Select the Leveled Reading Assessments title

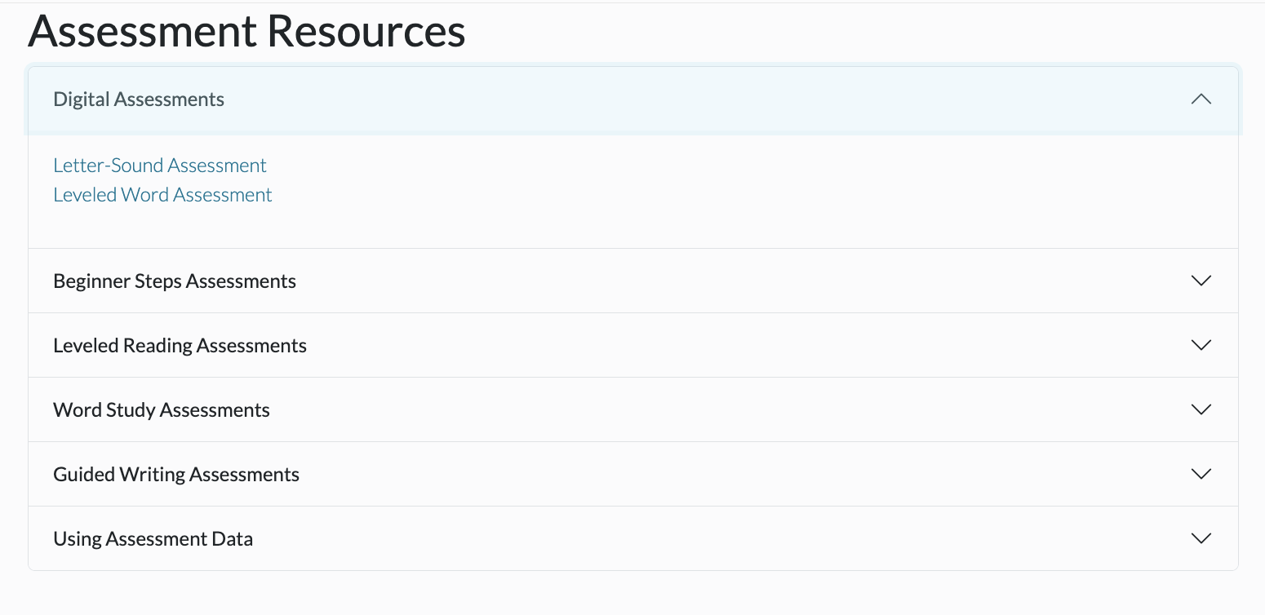(x=180, y=346)
